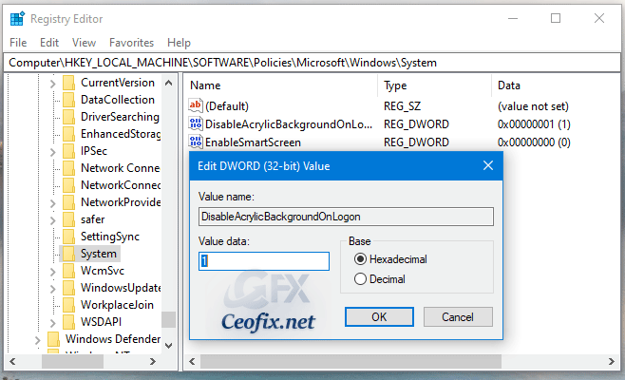Viewport: 625px width, 380px height.
Task: Click the IPSec folder icon
Action: [x=68, y=151]
